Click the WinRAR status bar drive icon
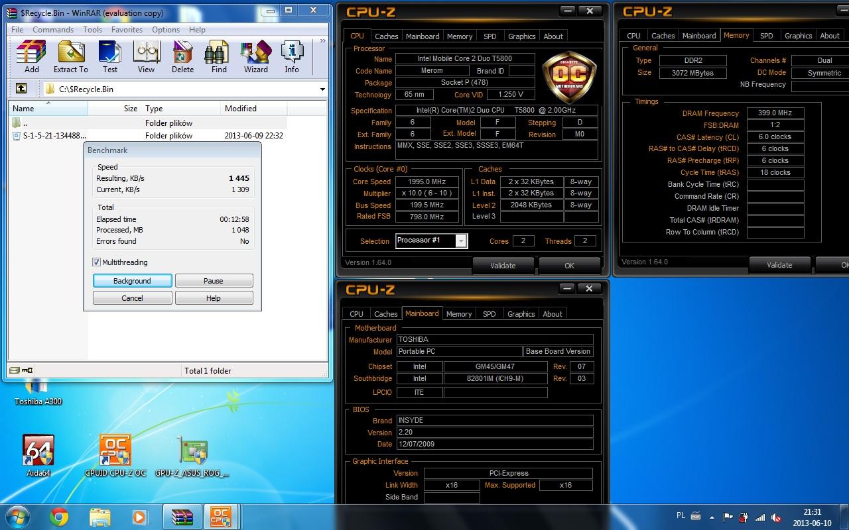 [x=13, y=370]
